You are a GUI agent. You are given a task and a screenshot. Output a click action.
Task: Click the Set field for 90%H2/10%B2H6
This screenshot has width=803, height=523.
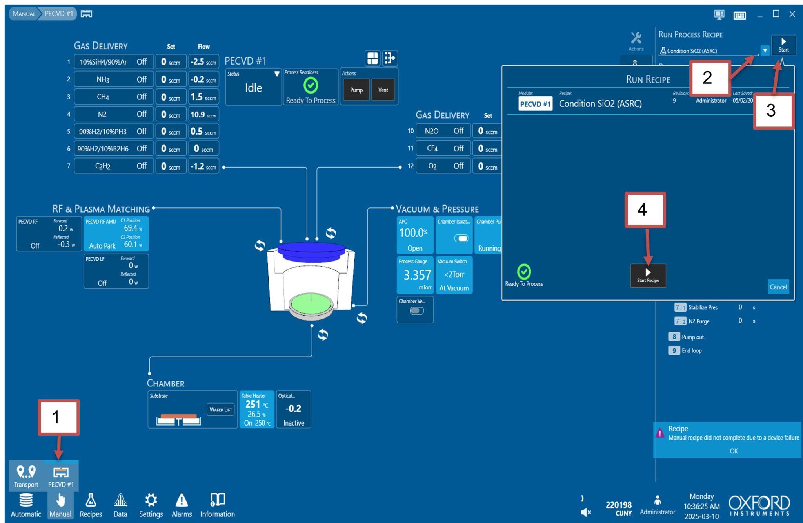171,149
